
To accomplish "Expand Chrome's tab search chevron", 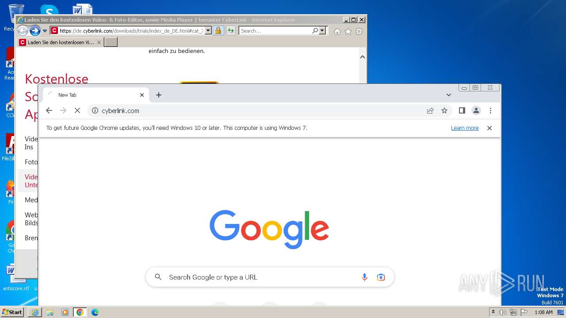I will coord(449,95).
